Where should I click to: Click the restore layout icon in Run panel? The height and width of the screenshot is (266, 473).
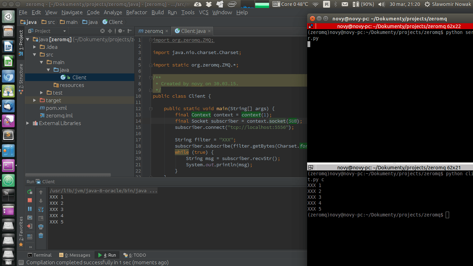[30, 237]
